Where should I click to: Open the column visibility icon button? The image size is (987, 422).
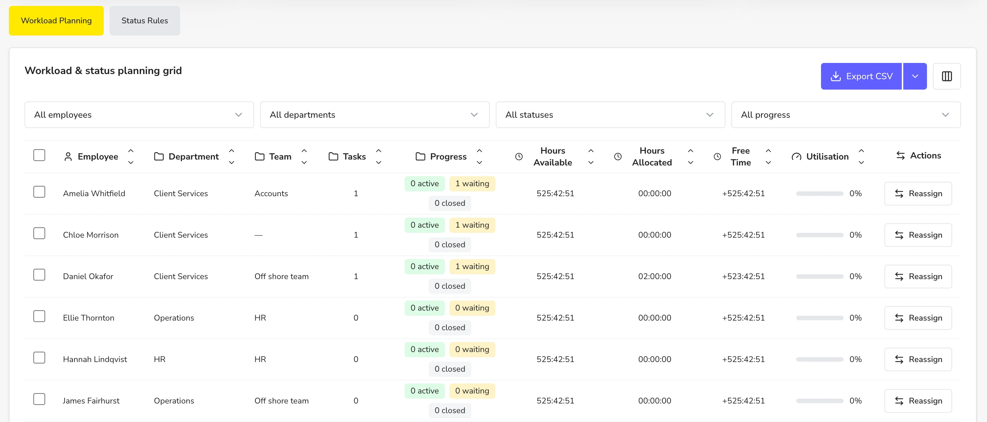[946, 76]
